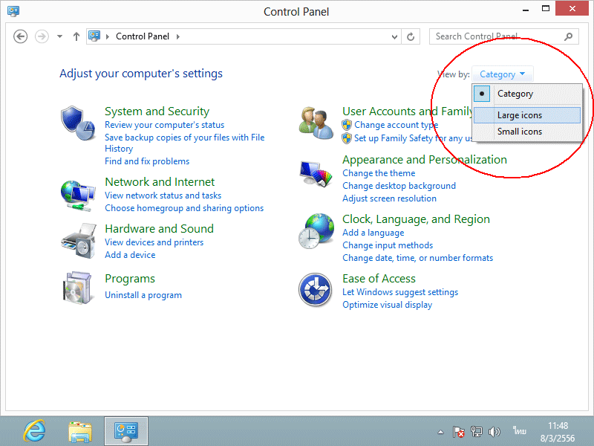The width and height of the screenshot is (594, 446).
Task: Open the Network and Internet heading link
Action: [x=160, y=181]
